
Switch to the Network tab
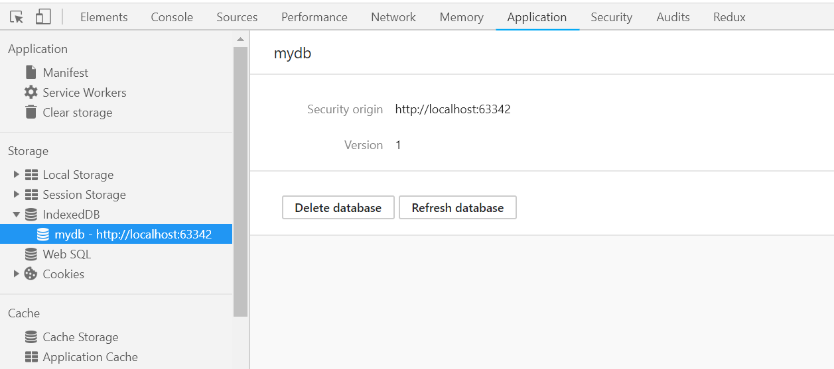click(393, 17)
